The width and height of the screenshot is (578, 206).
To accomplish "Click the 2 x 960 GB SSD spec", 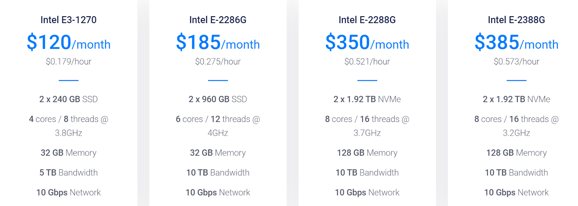I will [218, 99].
